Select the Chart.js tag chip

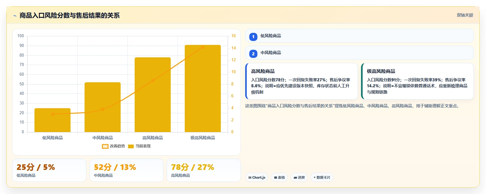click(x=257, y=177)
